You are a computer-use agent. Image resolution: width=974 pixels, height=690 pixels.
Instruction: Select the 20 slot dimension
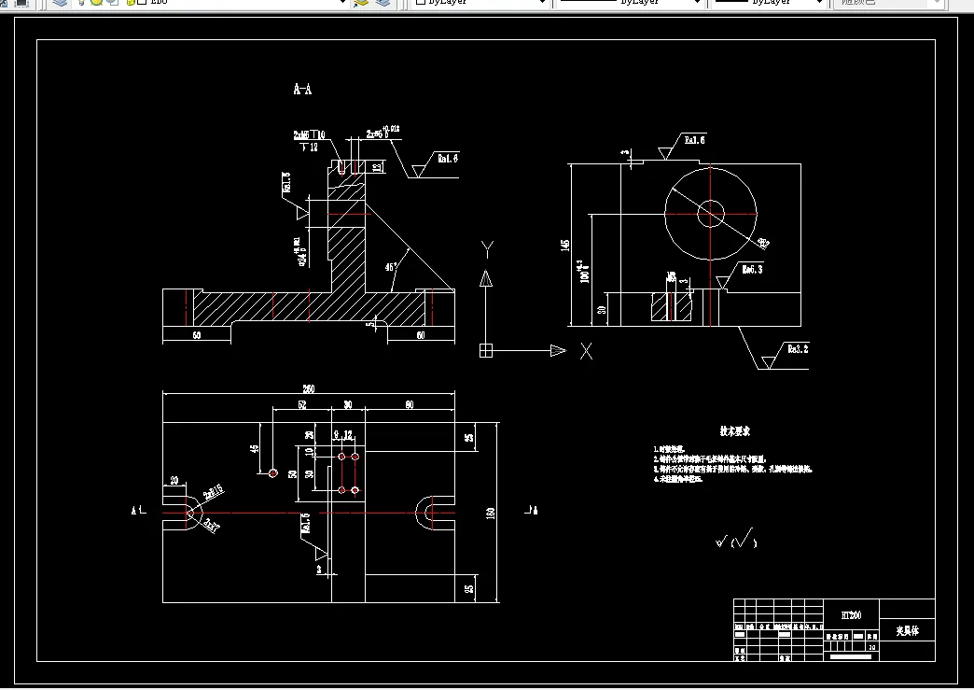pyautogui.click(x=174, y=481)
